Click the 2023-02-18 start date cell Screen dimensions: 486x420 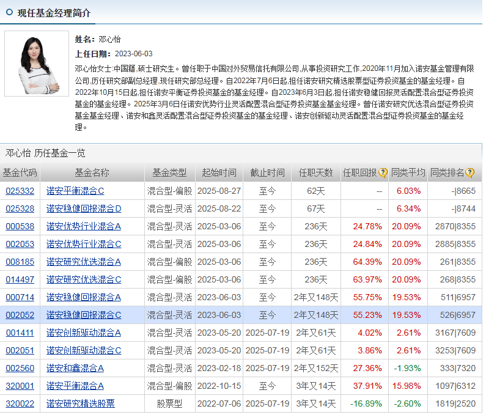tap(219, 368)
